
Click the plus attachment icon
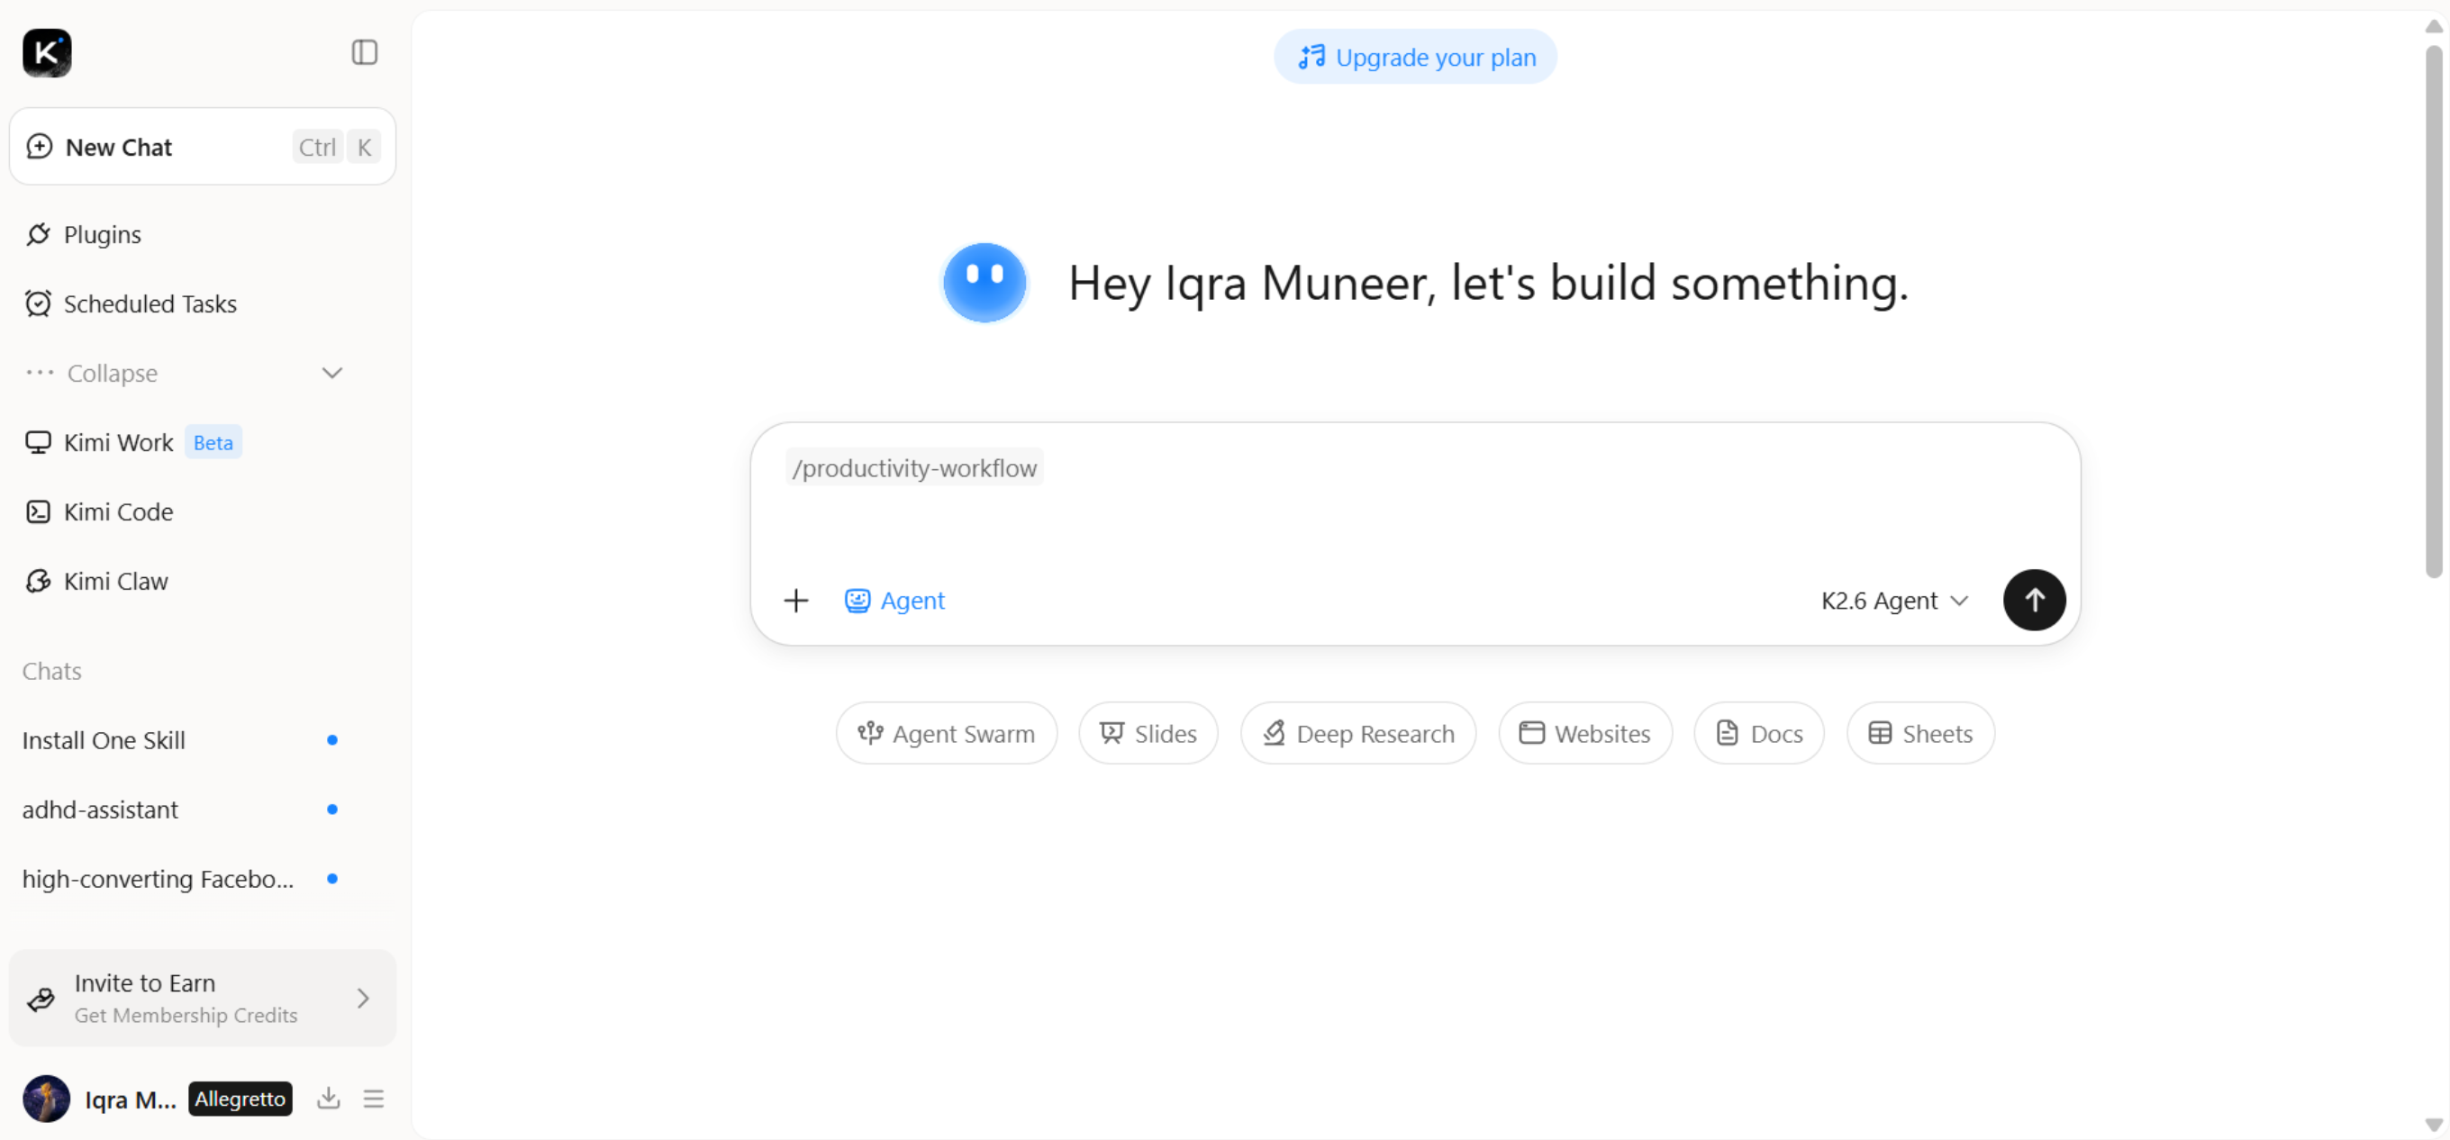796,600
